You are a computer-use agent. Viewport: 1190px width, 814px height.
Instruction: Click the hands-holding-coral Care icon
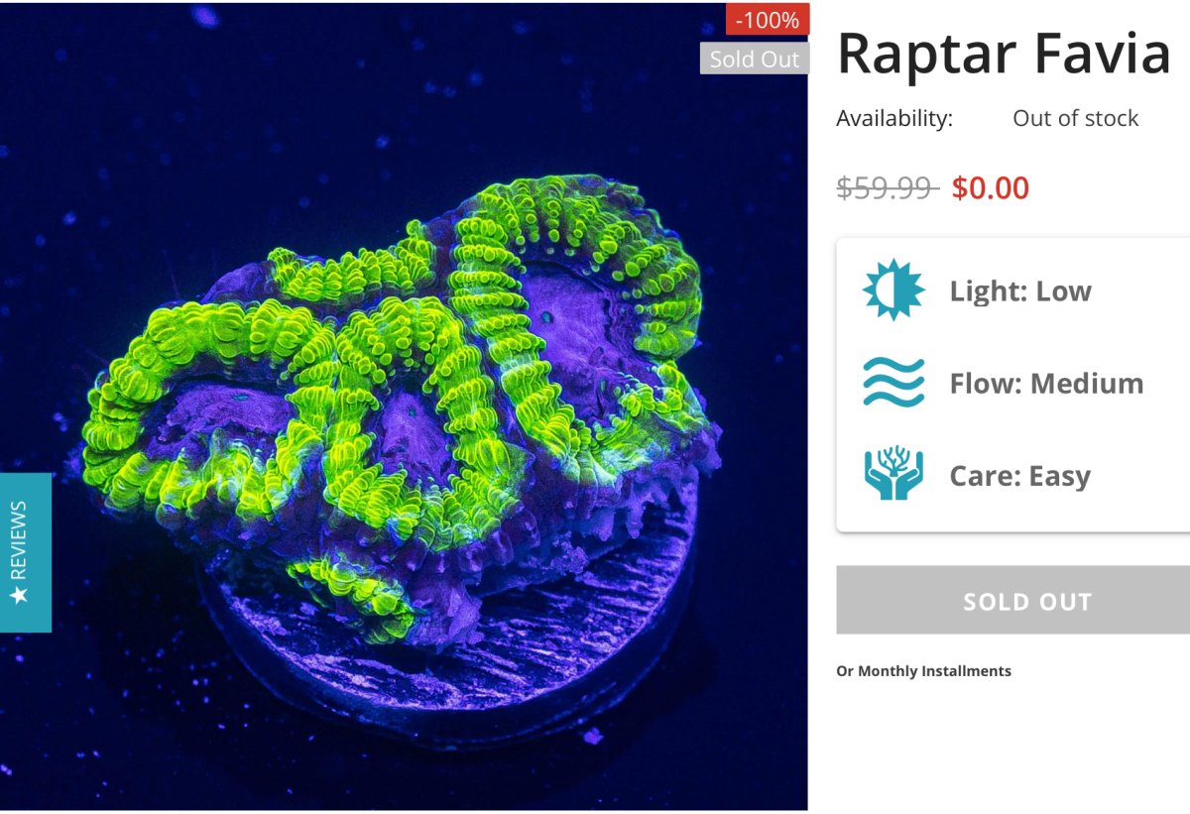pos(893,473)
